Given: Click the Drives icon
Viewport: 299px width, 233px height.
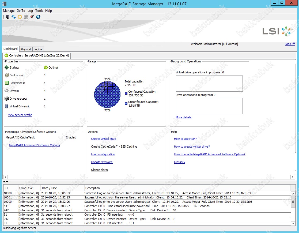Looking at the screenshot, I should tap(7, 91).
